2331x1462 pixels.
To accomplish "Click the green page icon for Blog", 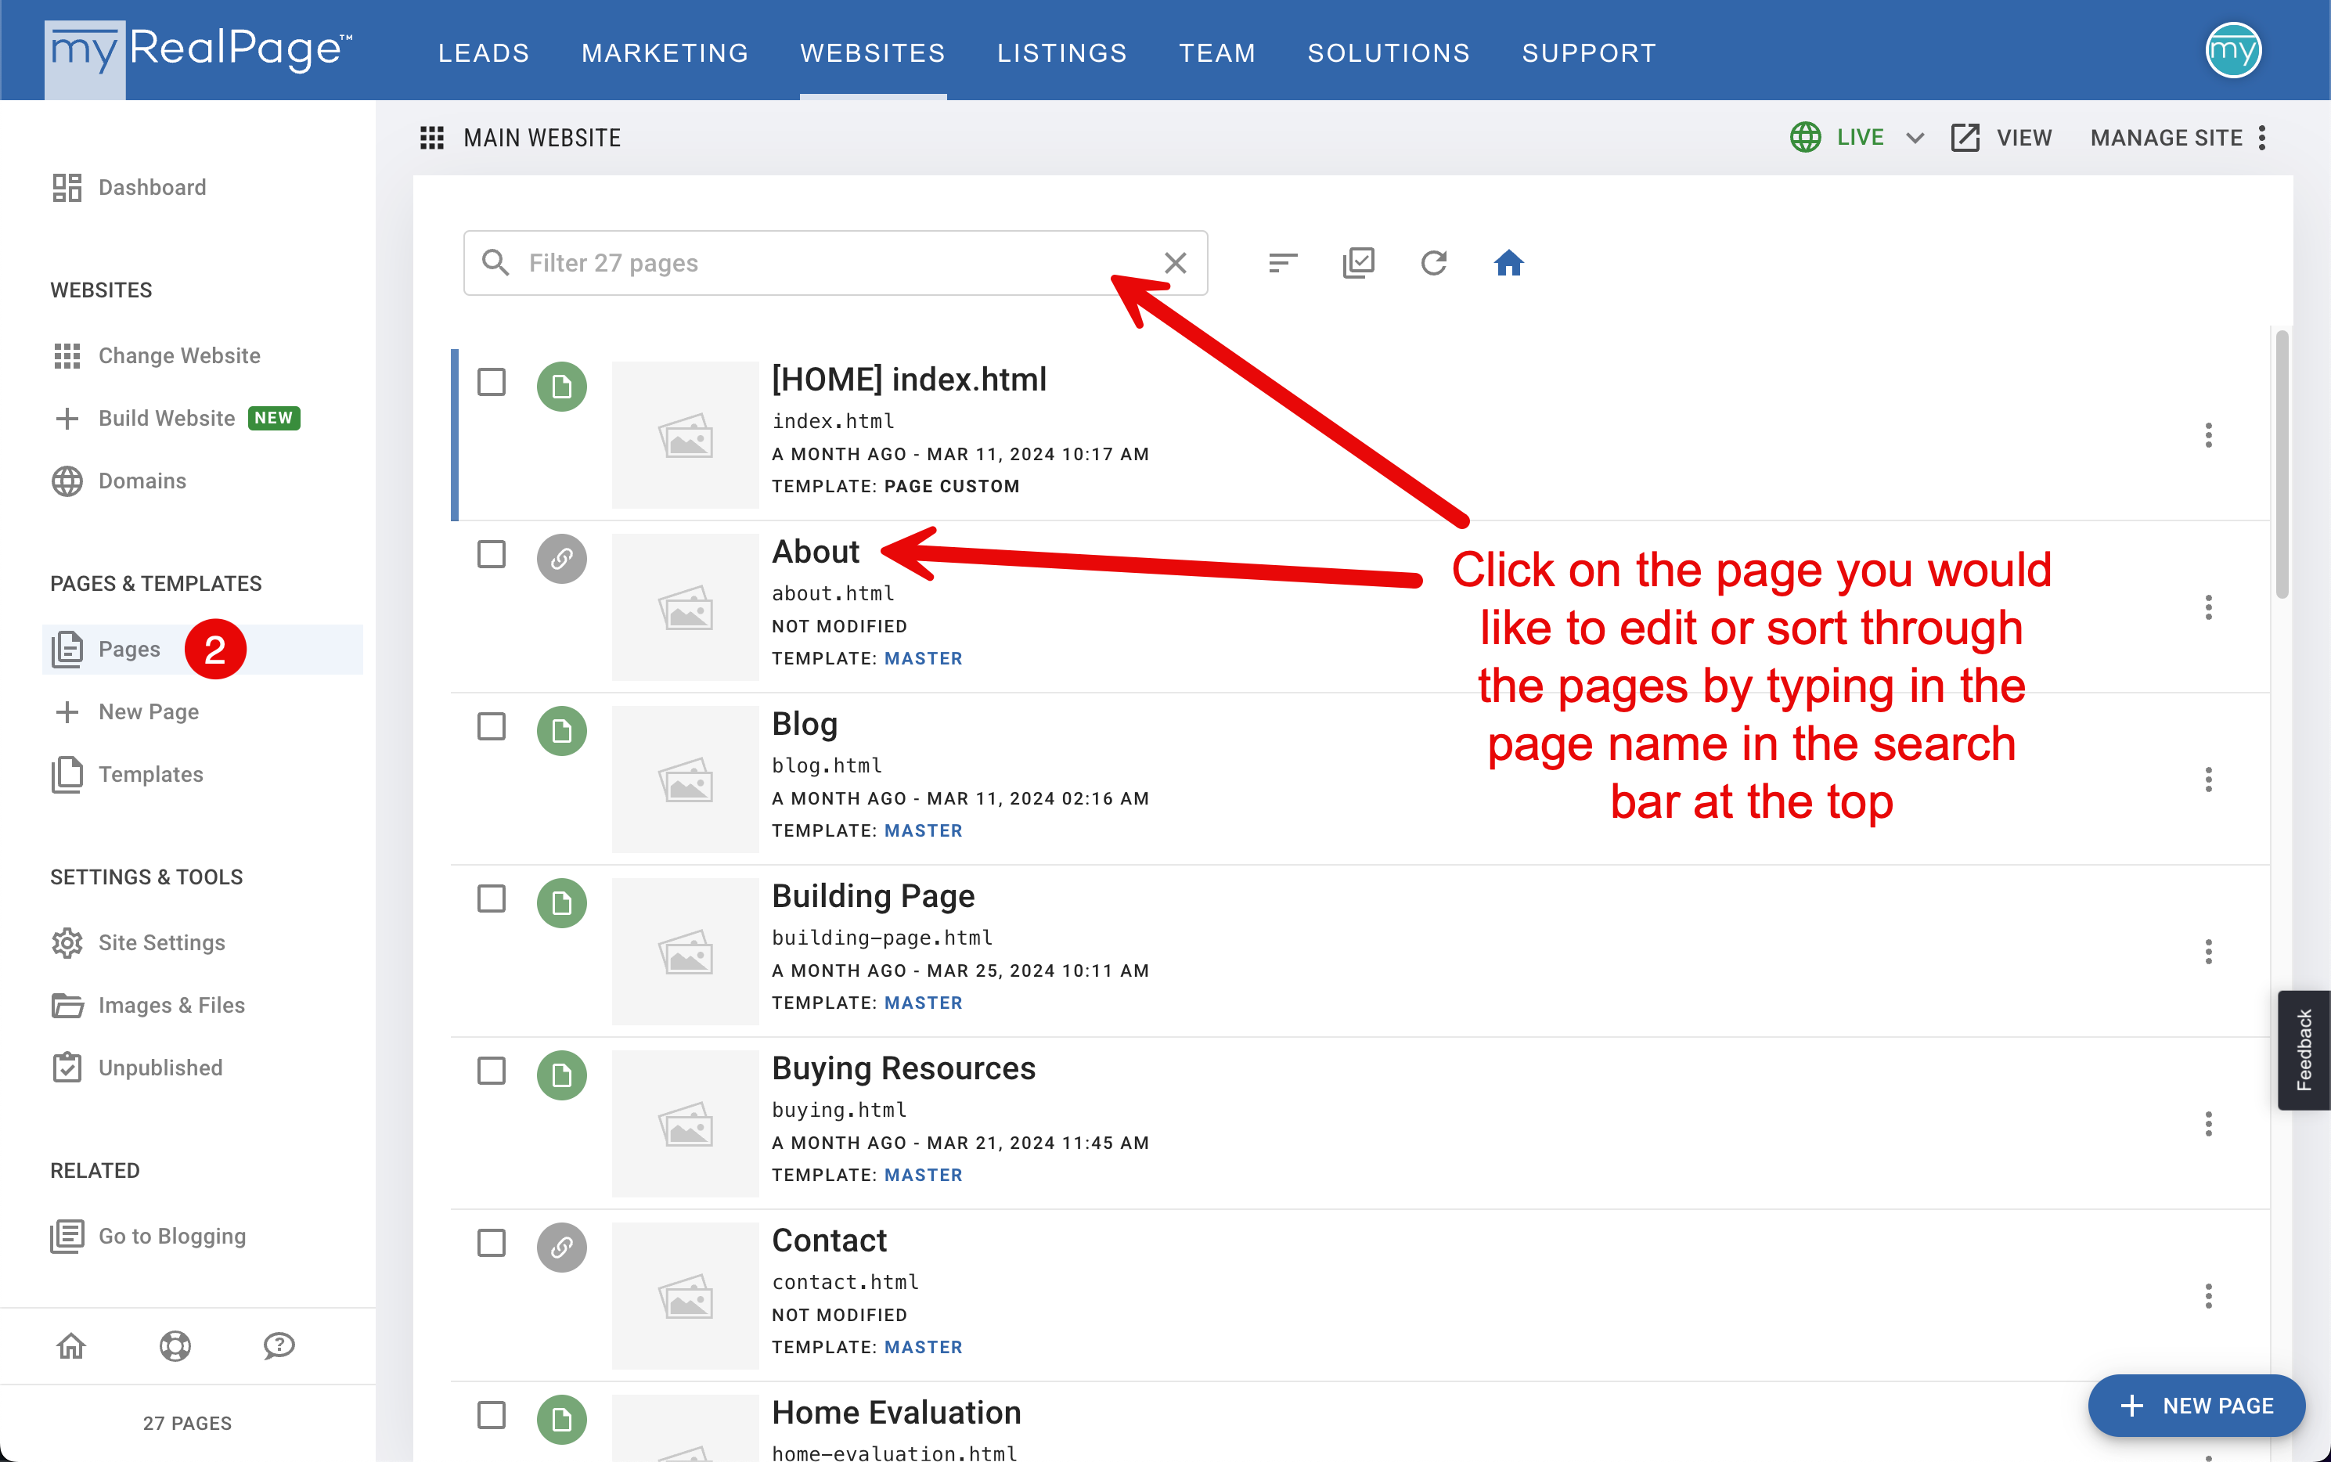I will pos(562,731).
